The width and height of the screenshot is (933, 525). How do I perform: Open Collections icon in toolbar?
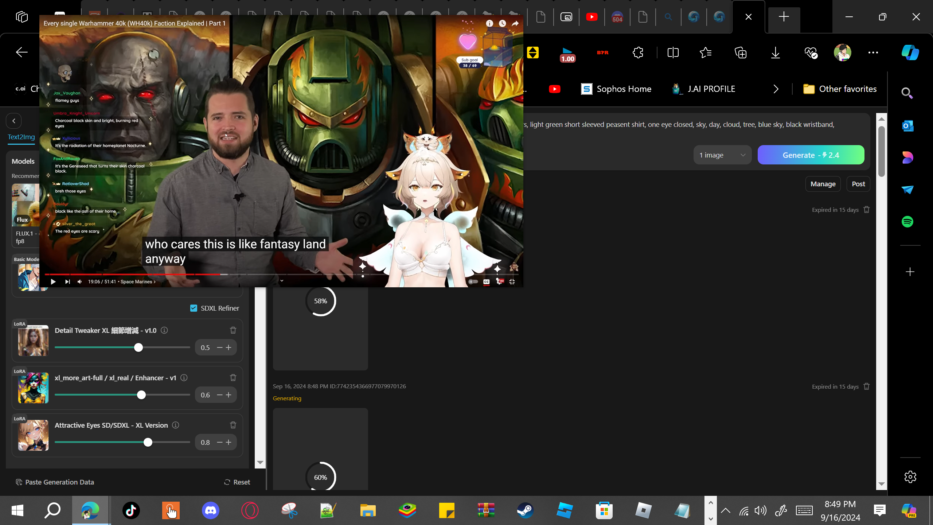pyautogui.click(x=741, y=52)
